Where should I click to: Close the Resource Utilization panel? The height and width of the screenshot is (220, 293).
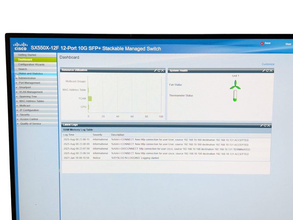click(x=163, y=70)
